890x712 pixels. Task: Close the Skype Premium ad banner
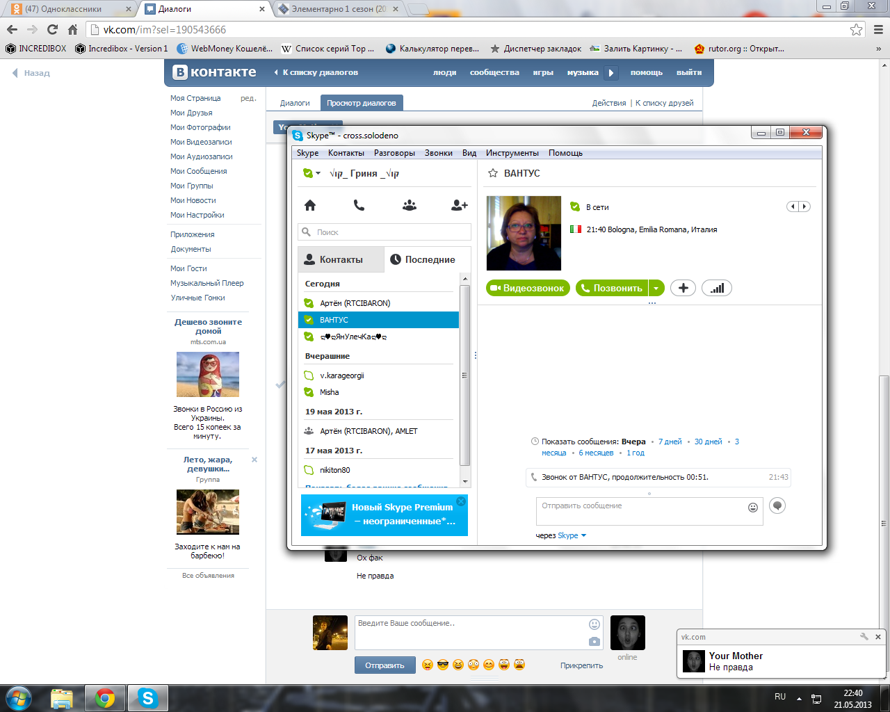click(461, 501)
